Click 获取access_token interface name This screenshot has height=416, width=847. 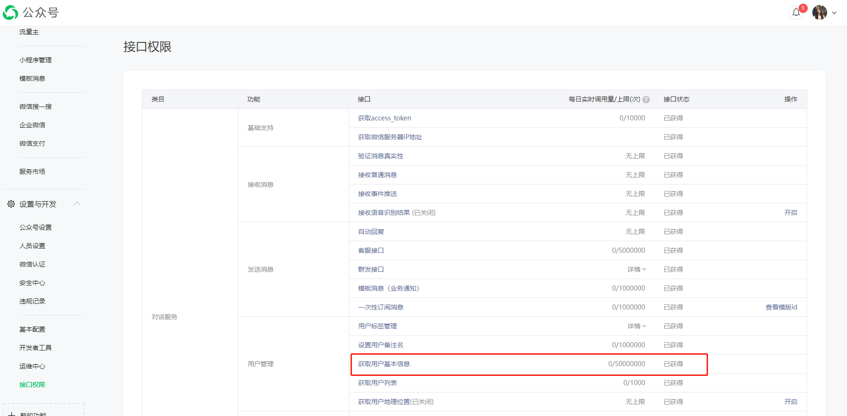pos(385,118)
